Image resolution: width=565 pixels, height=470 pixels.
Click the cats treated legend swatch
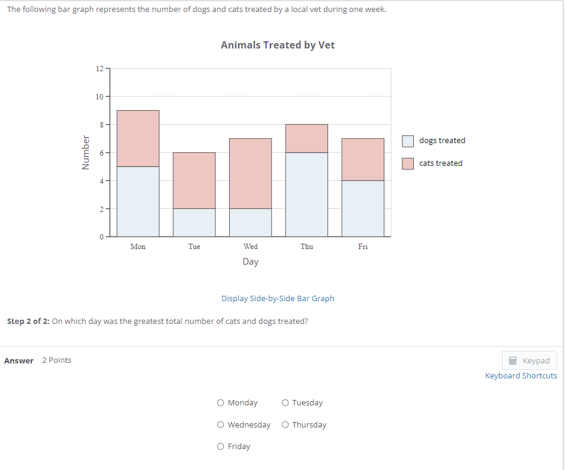(x=408, y=163)
